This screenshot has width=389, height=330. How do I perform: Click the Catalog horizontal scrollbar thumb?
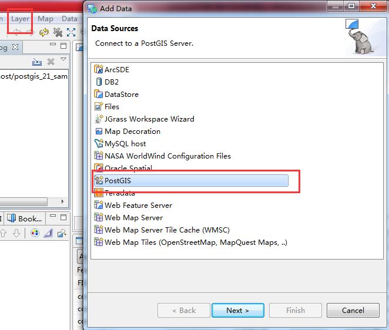[x=24, y=201]
